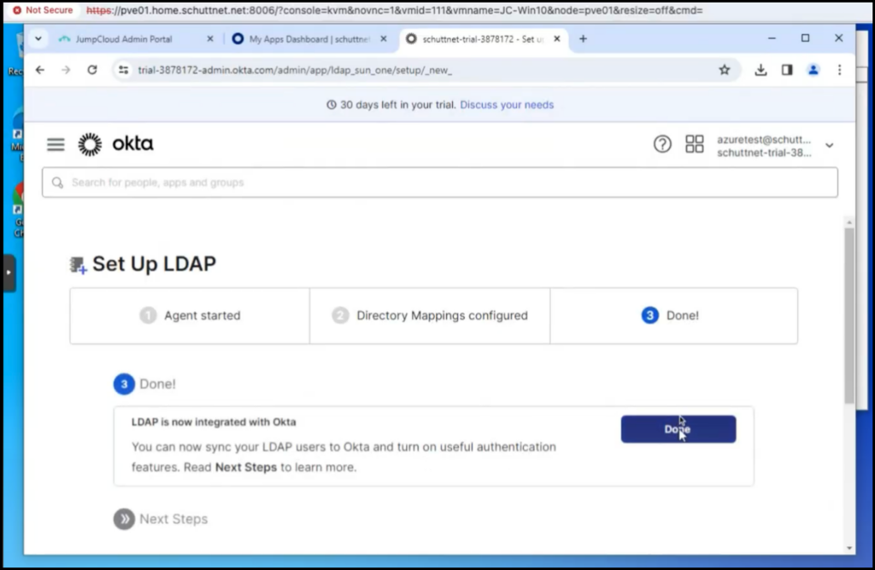Open the Chrome downloads icon
875x570 pixels.
pyautogui.click(x=760, y=70)
